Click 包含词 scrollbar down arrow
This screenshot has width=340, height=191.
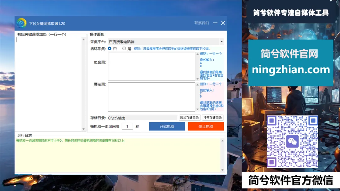point(197,79)
